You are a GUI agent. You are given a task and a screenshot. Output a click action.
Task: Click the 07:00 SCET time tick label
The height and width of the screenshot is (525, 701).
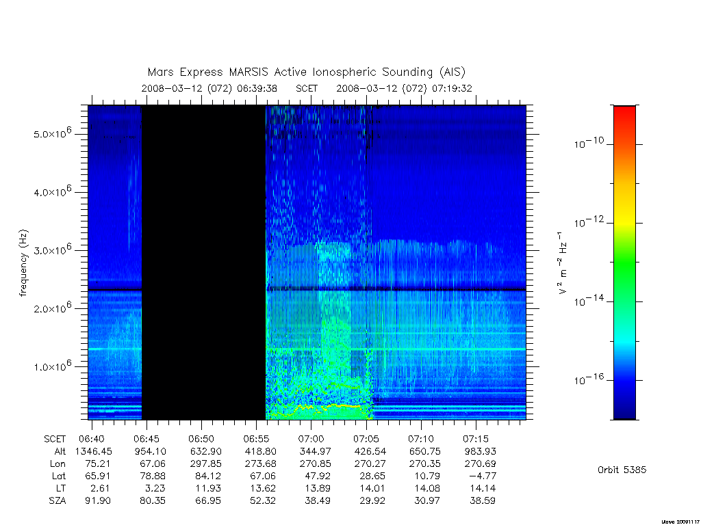click(311, 439)
